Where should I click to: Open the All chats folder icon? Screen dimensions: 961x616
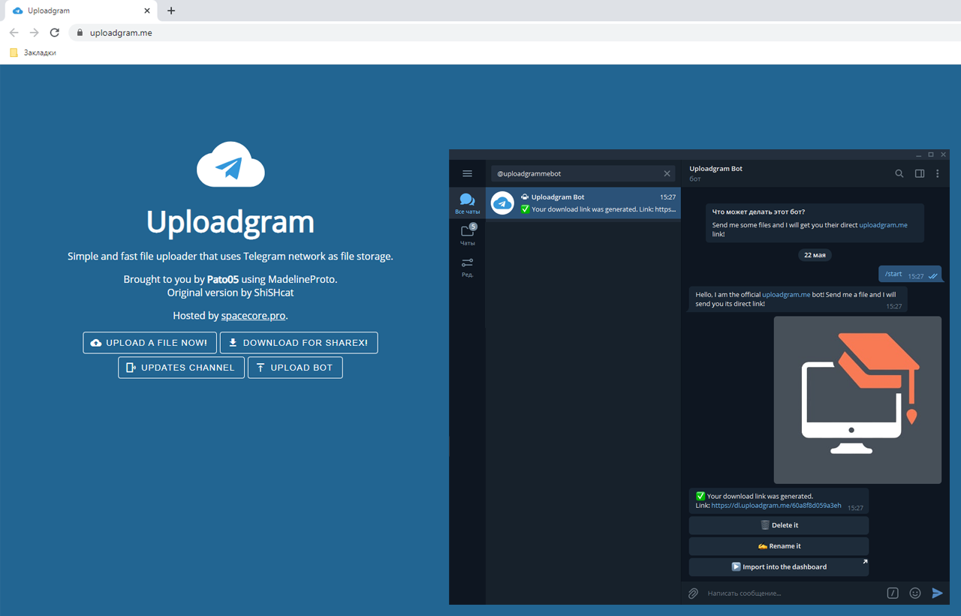point(467,203)
